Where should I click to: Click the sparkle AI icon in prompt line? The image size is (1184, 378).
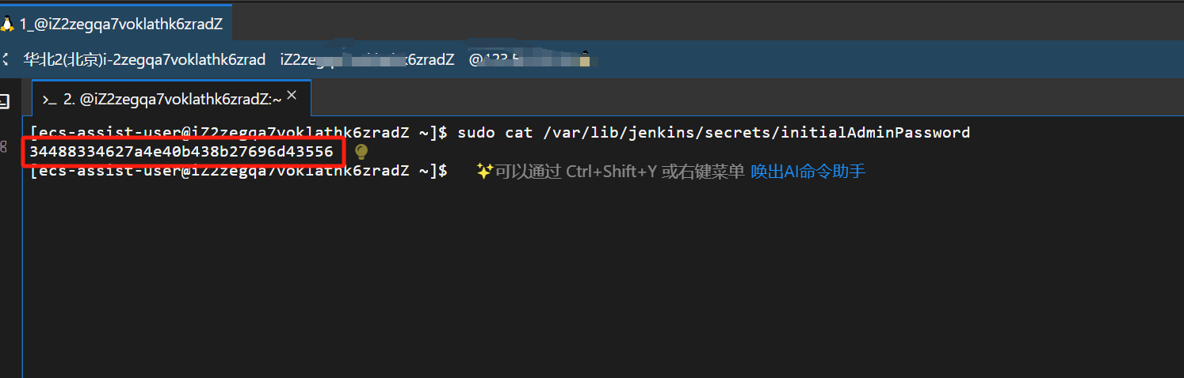tap(484, 171)
